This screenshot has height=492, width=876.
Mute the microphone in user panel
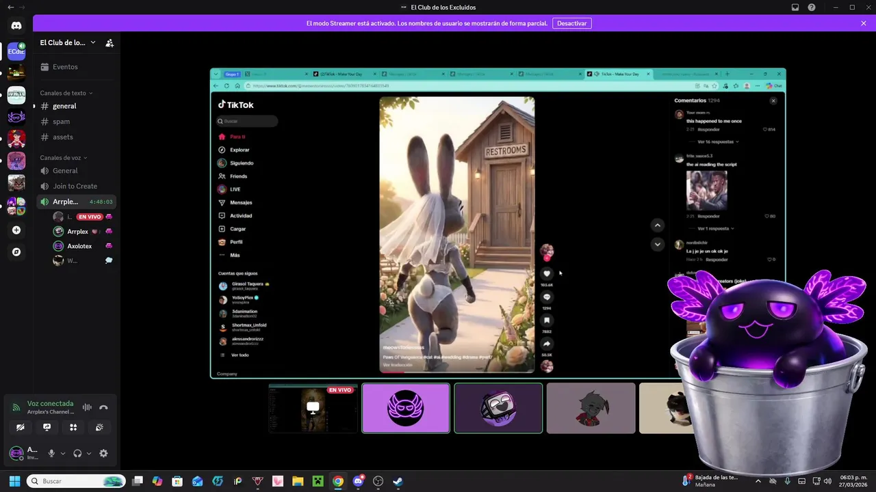(51, 453)
